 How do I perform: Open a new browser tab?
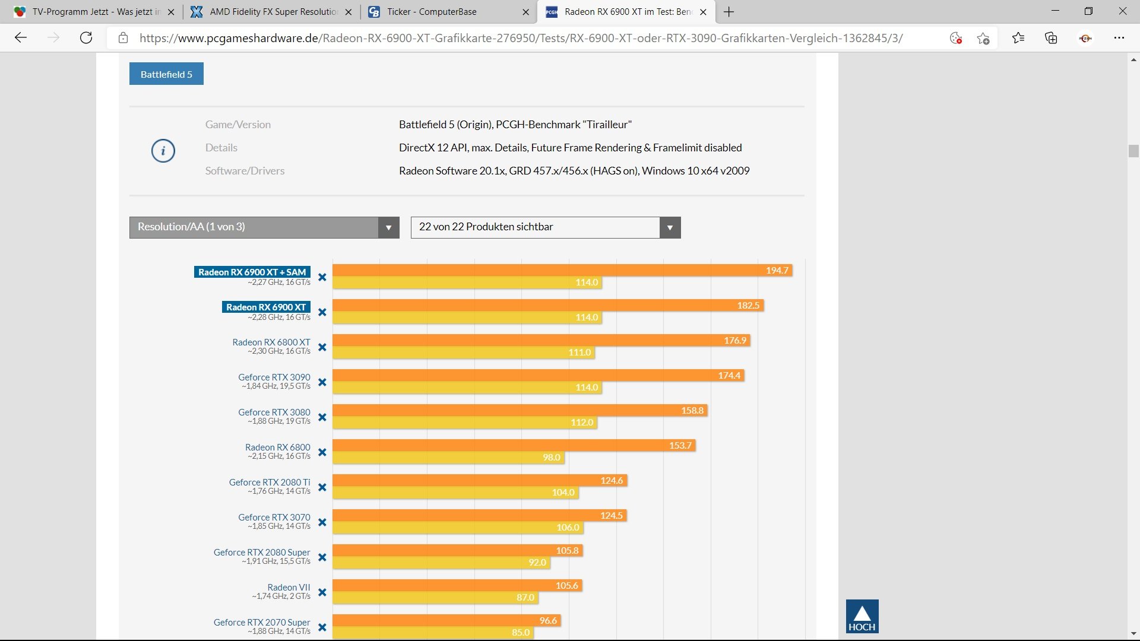(x=729, y=12)
